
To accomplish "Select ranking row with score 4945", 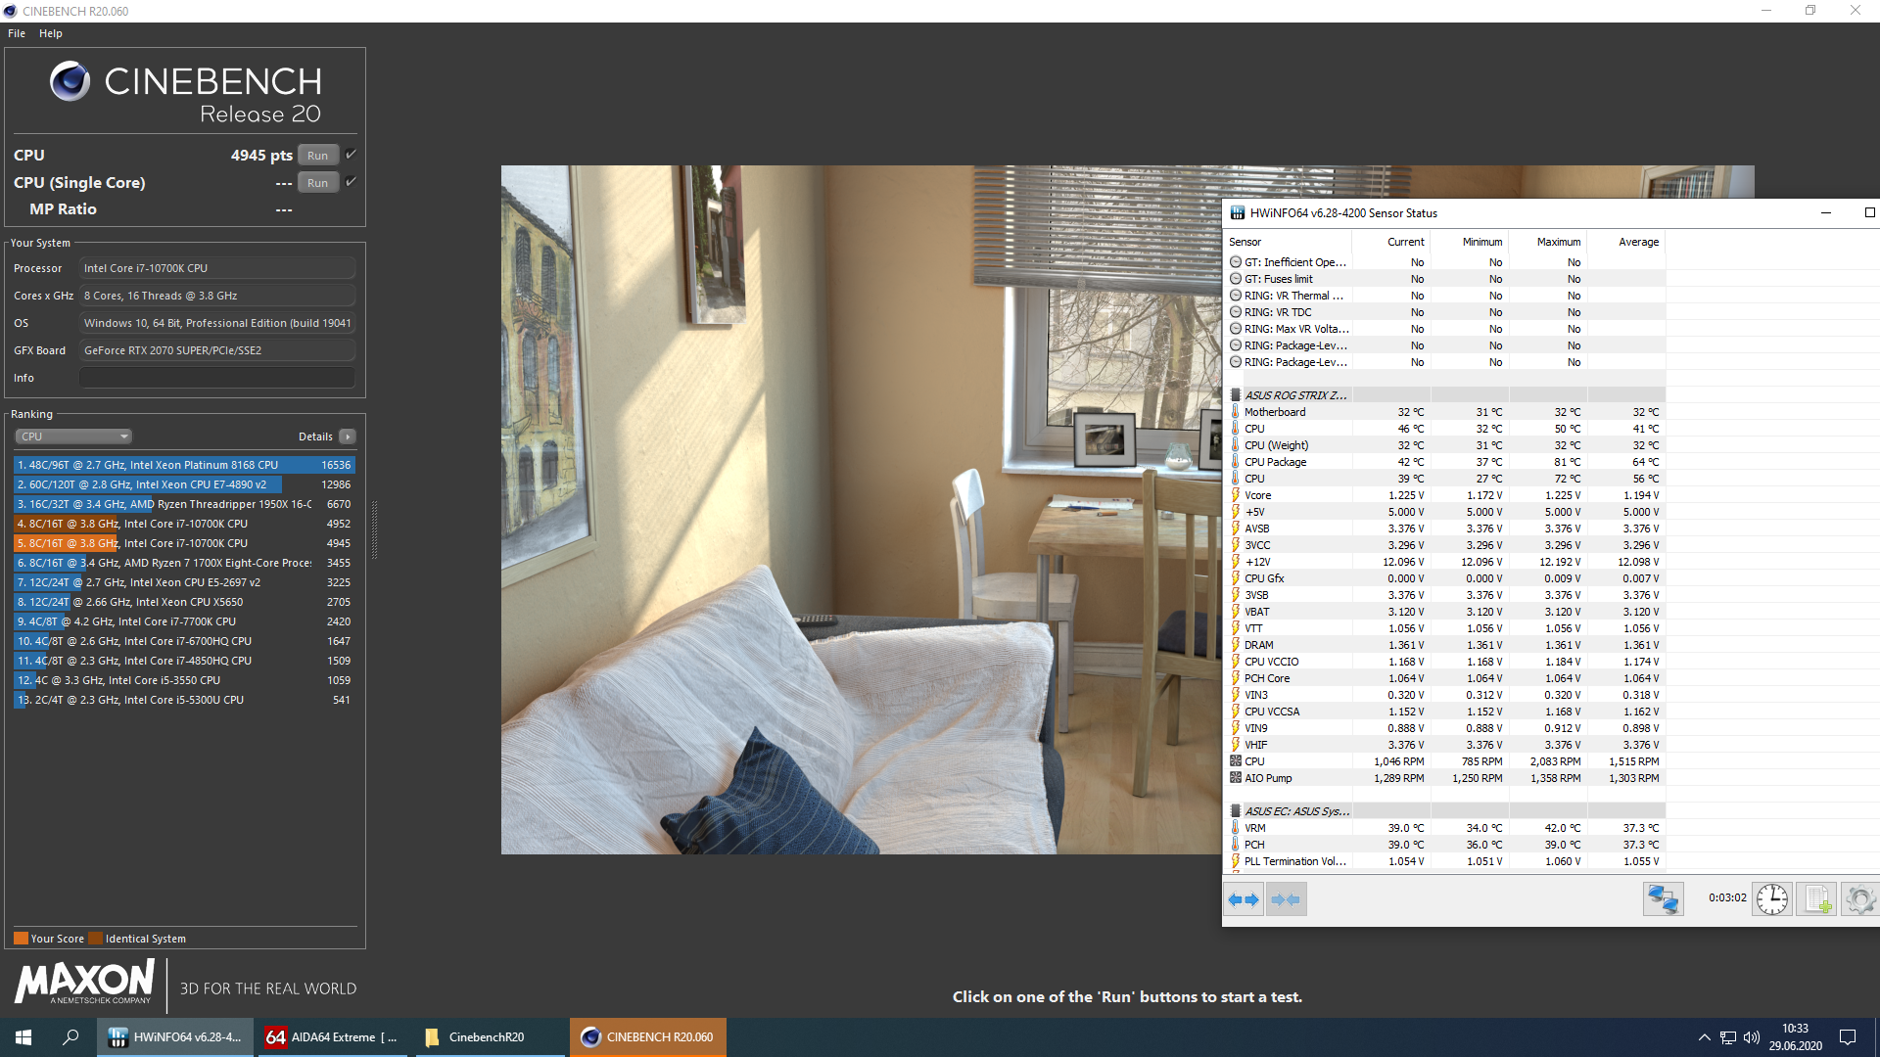I will [x=184, y=543].
